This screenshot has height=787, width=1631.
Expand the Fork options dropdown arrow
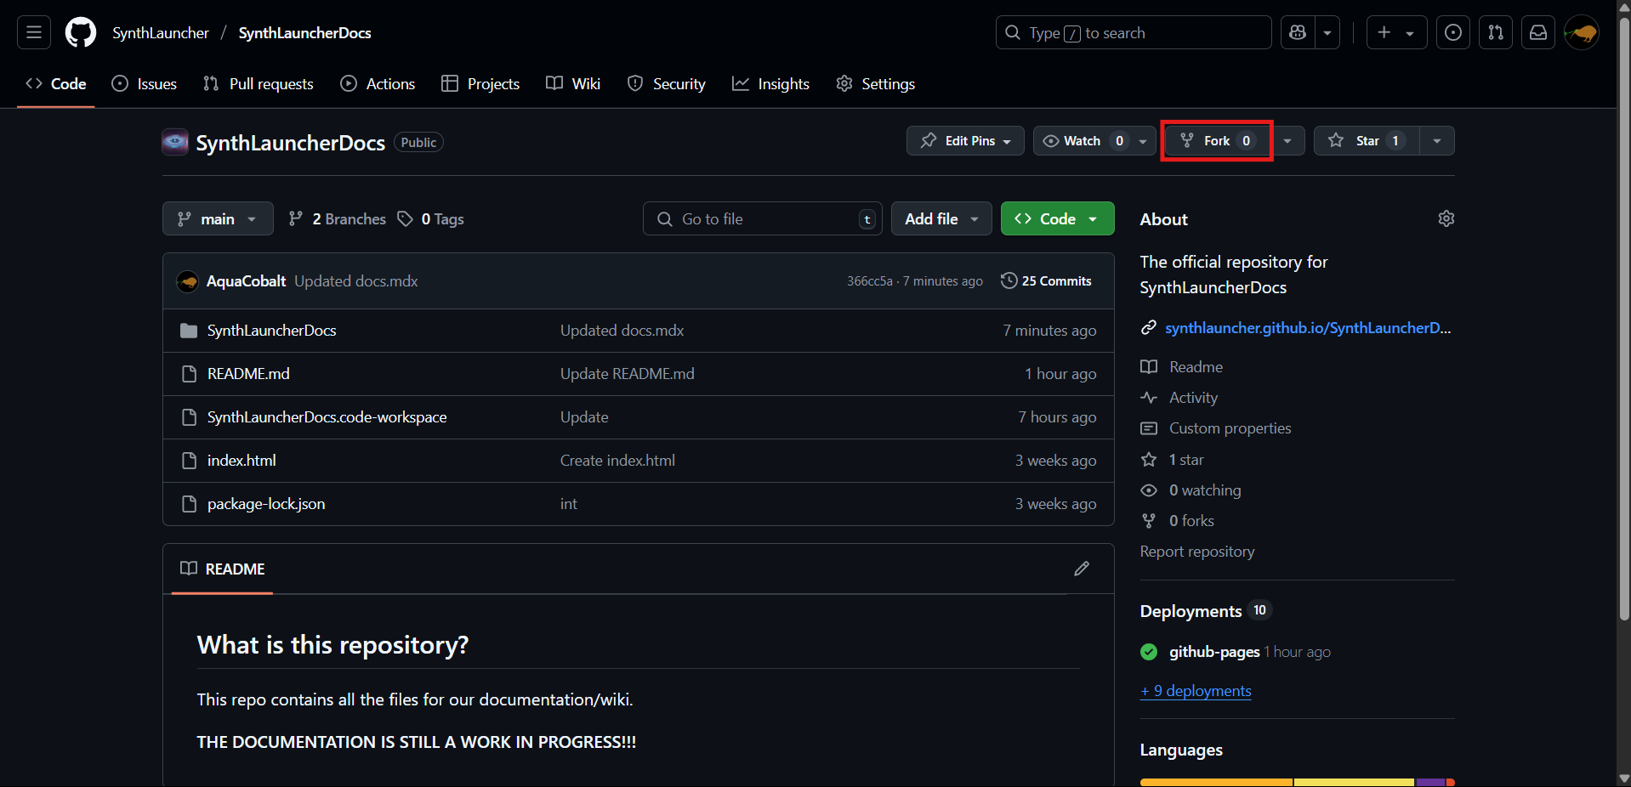point(1287,141)
